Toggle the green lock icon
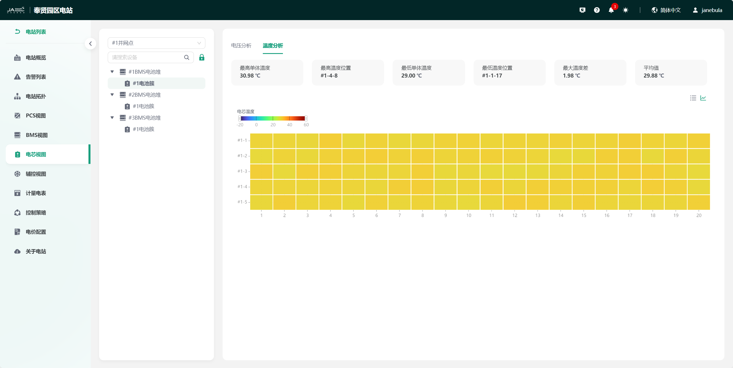Viewport: 733px width, 368px height. point(202,57)
